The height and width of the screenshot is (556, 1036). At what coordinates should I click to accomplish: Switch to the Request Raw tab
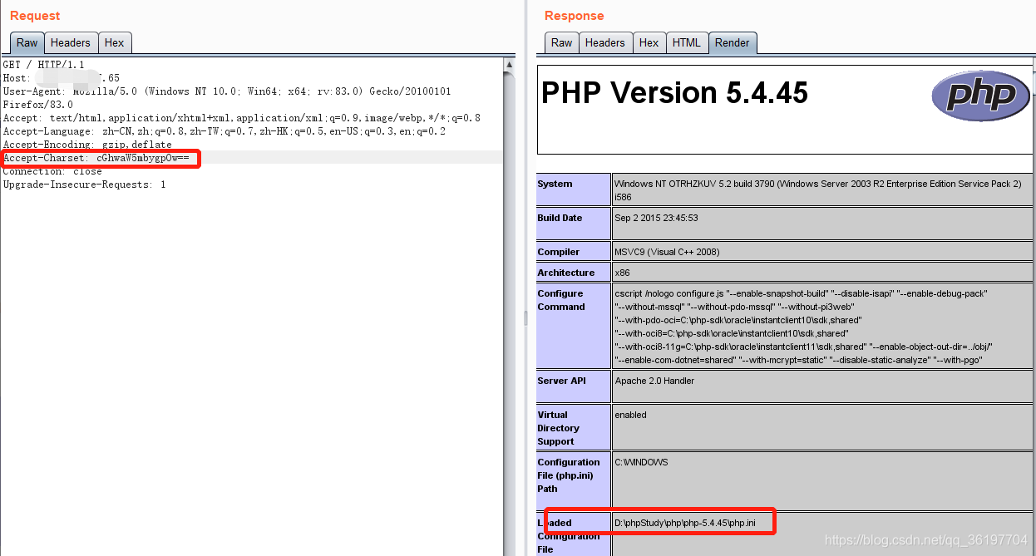pyautogui.click(x=27, y=43)
